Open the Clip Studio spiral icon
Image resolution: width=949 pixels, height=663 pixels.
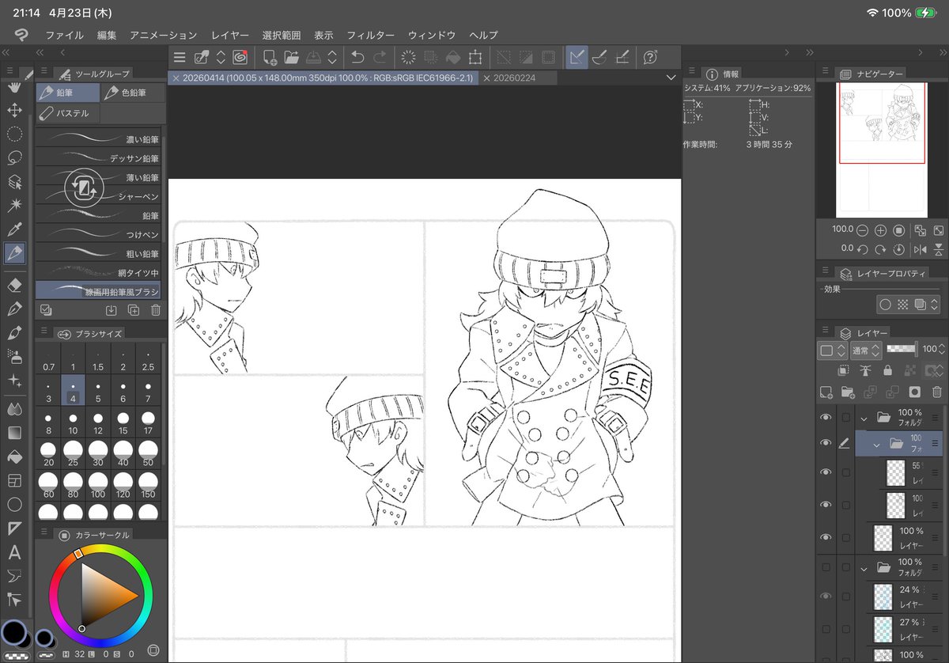[x=240, y=57]
